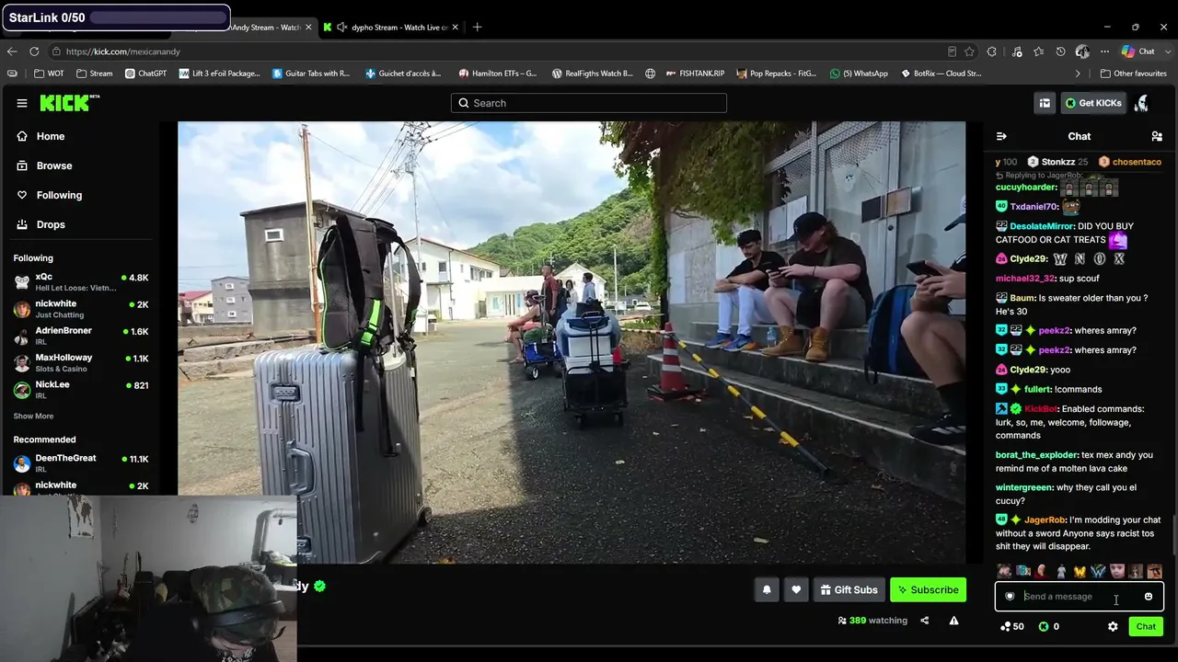
Task: Click the Kick search field
Action: [589, 103]
